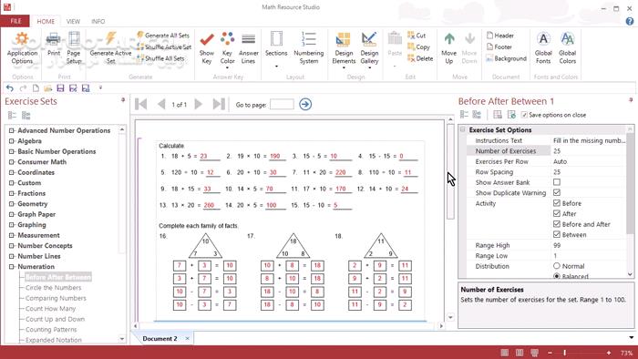This screenshot has height=359, width=638.
Task: Click the Header button
Action: [500, 36]
